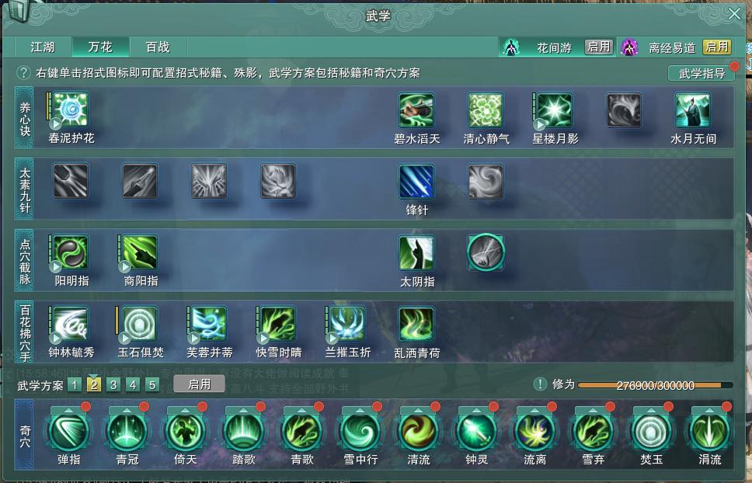
Task: Click the 太阴指 skill icon
Action: (x=416, y=253)
